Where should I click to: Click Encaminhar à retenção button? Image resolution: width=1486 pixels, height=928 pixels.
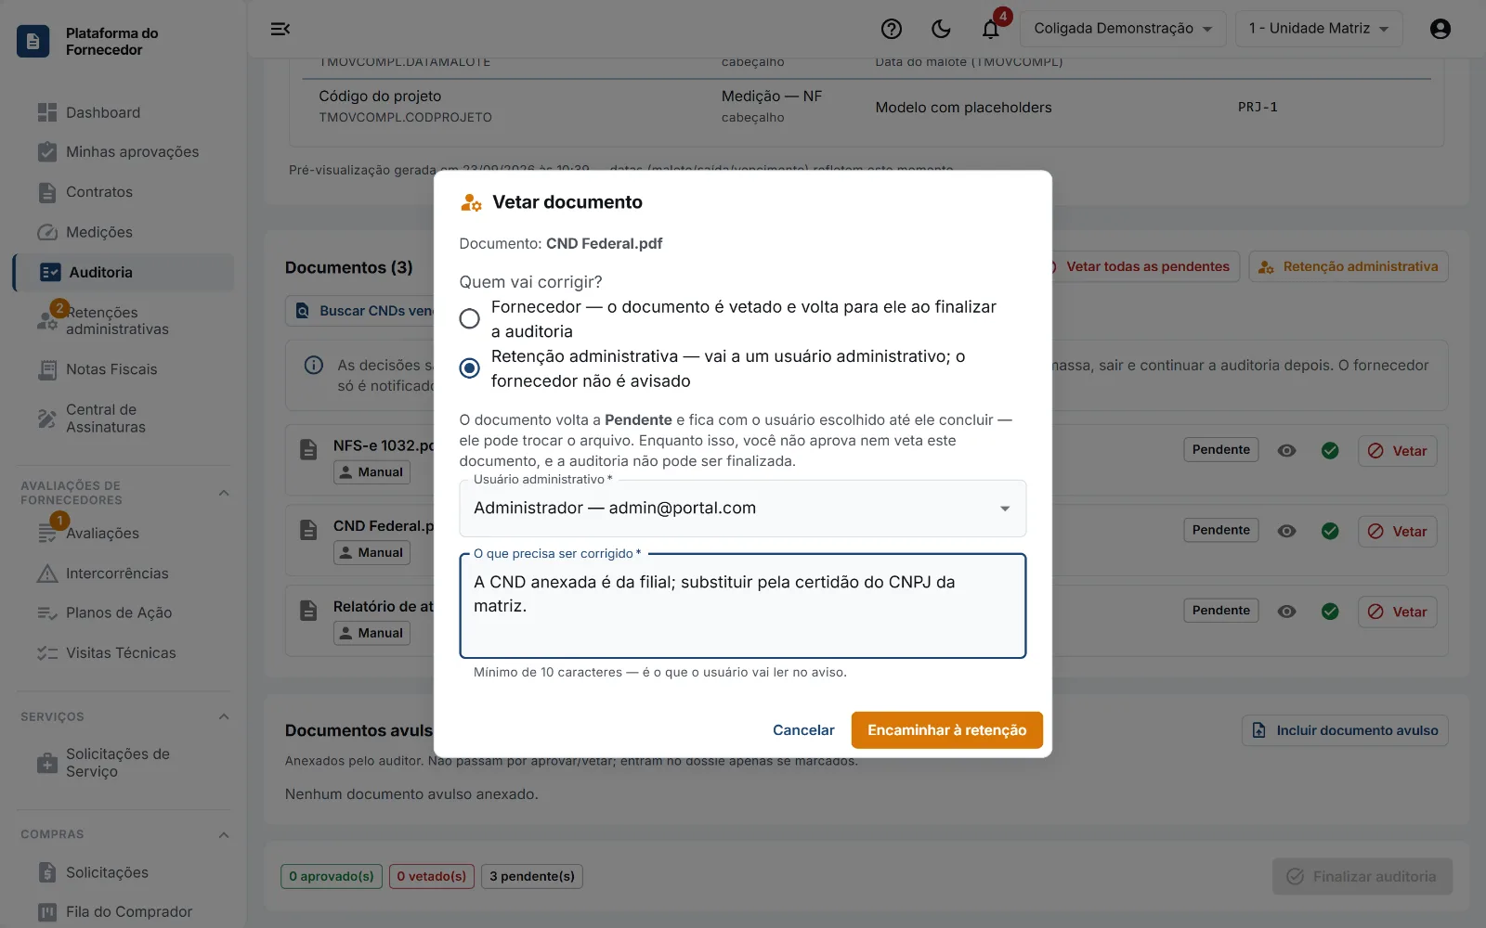tap(946, 730)
